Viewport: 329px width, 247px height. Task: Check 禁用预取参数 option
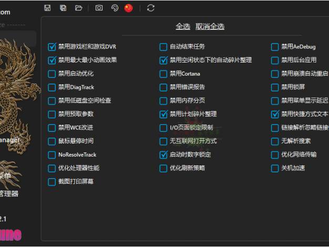coord(52,115)
